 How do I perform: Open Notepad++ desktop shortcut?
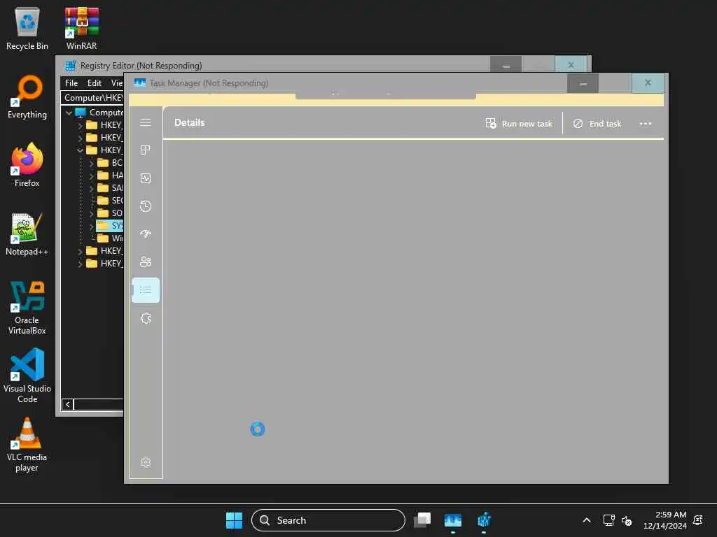click(x=27, y=234)
